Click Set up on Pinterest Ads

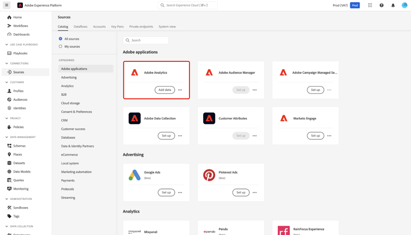pyautogui.click(x=241, y=192)
